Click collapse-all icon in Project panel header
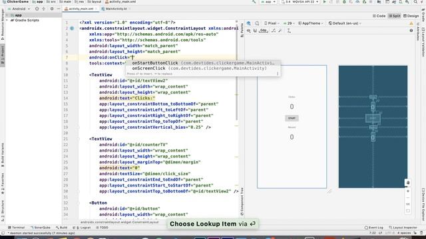426x239 pixels. coord(44,9)
